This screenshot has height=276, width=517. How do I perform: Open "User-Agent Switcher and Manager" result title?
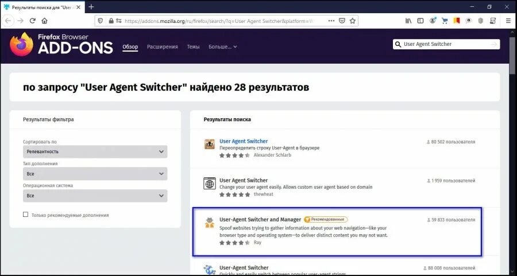260,219
